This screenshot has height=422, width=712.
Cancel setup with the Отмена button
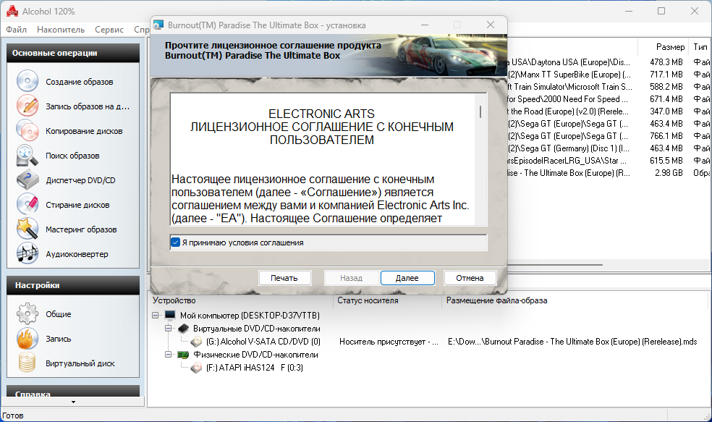coord(470,278)
